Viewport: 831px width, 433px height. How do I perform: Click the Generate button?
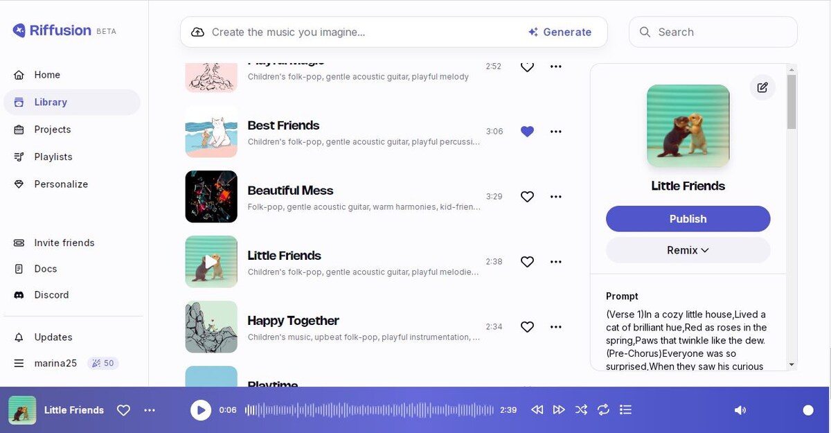(560, 32)
